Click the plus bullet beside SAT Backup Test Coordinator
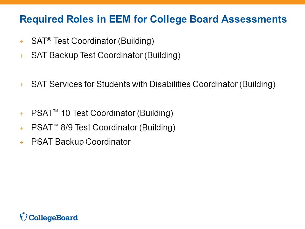Image resolution: width=305 pixels, height=229 pixels. [x=22, y=56]
